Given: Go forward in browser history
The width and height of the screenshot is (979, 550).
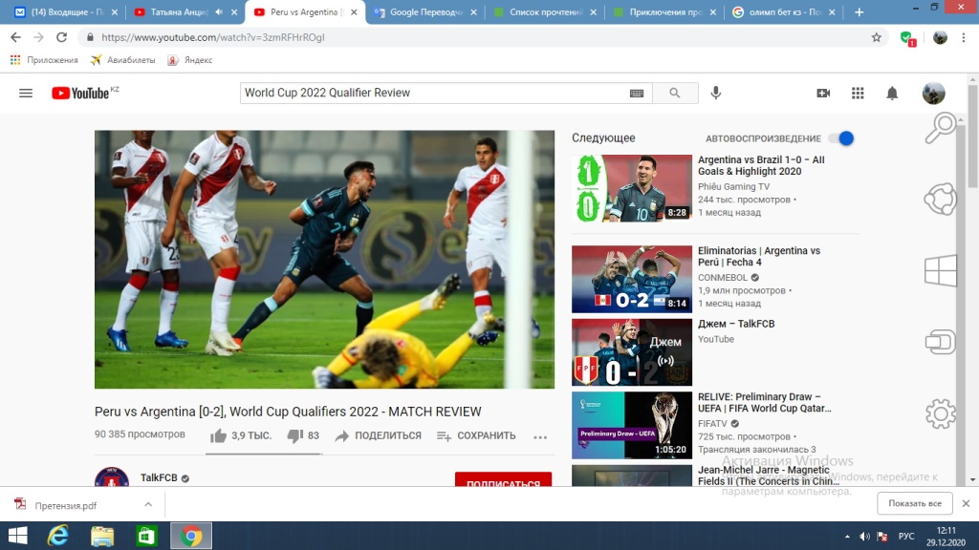Looking at the screenshot, I should coord(38,37).
